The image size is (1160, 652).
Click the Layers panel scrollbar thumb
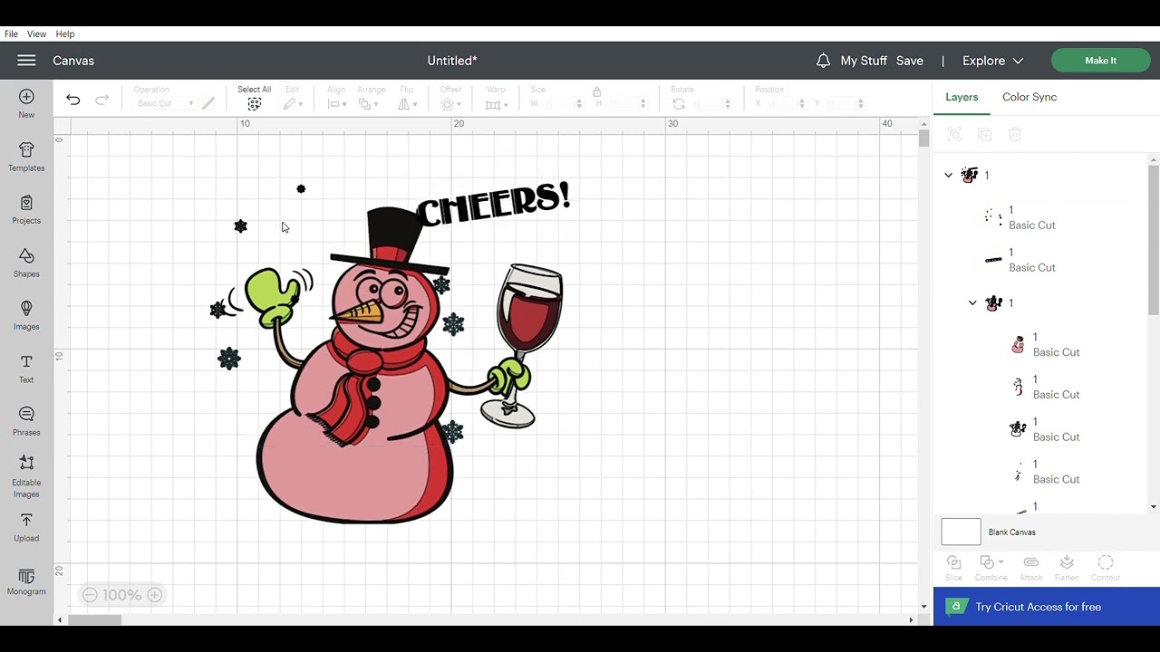1153,240
